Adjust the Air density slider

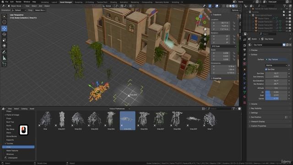[276, 92]
